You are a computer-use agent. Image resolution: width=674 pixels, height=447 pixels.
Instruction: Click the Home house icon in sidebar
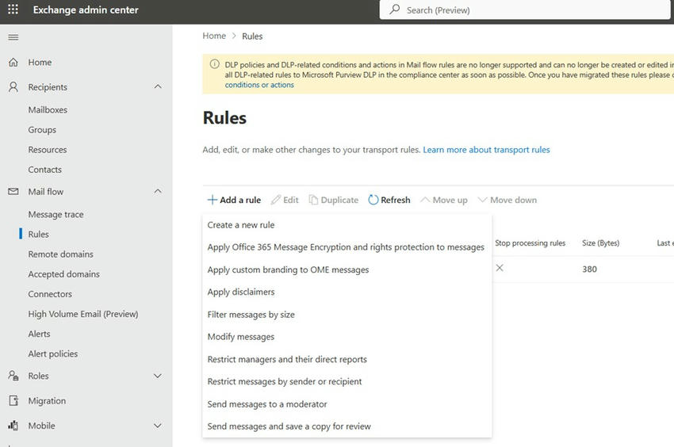(x=13, y=63)
